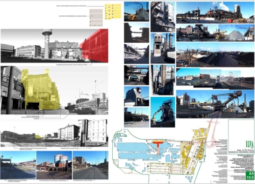Open the panorama with gray gravel pile
The image size is (255, 184).
pos(215,33)
